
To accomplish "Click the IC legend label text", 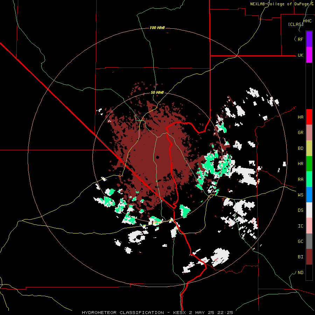I will (300, 226).
